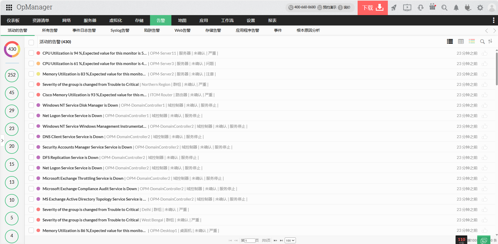Click the rocket quick-start icon
This screenshot has height=244, width=498.
(394, 8)
